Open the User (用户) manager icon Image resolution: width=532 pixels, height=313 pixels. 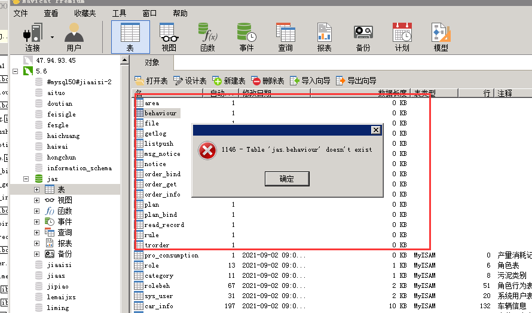coord(74,36)
